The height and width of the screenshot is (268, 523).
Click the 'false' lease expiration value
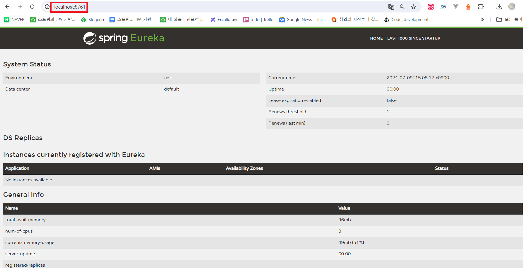tap(392, 101)
